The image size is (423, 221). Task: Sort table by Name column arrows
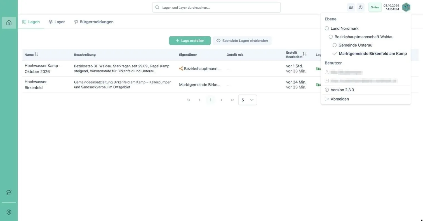(36, 54)
